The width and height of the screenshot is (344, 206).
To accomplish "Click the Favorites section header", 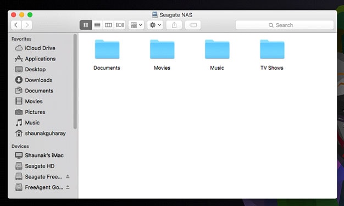I will click(x=21, y=39).
